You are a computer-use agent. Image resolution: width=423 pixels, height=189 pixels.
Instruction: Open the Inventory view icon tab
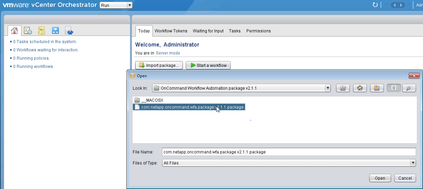pyautogui.click(x=69, y=31)
